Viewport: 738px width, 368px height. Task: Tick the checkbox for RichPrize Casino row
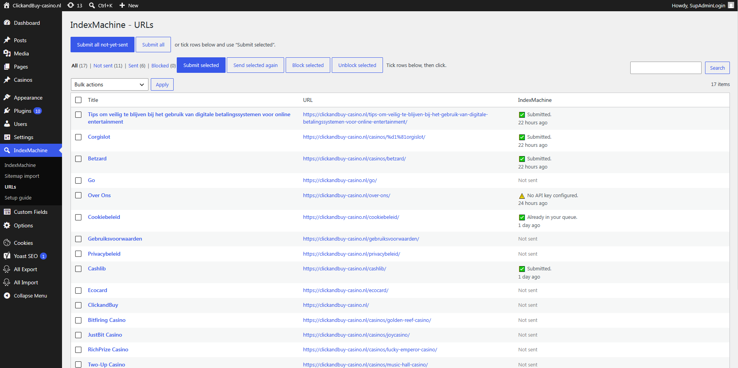click(x=78, y=350)
